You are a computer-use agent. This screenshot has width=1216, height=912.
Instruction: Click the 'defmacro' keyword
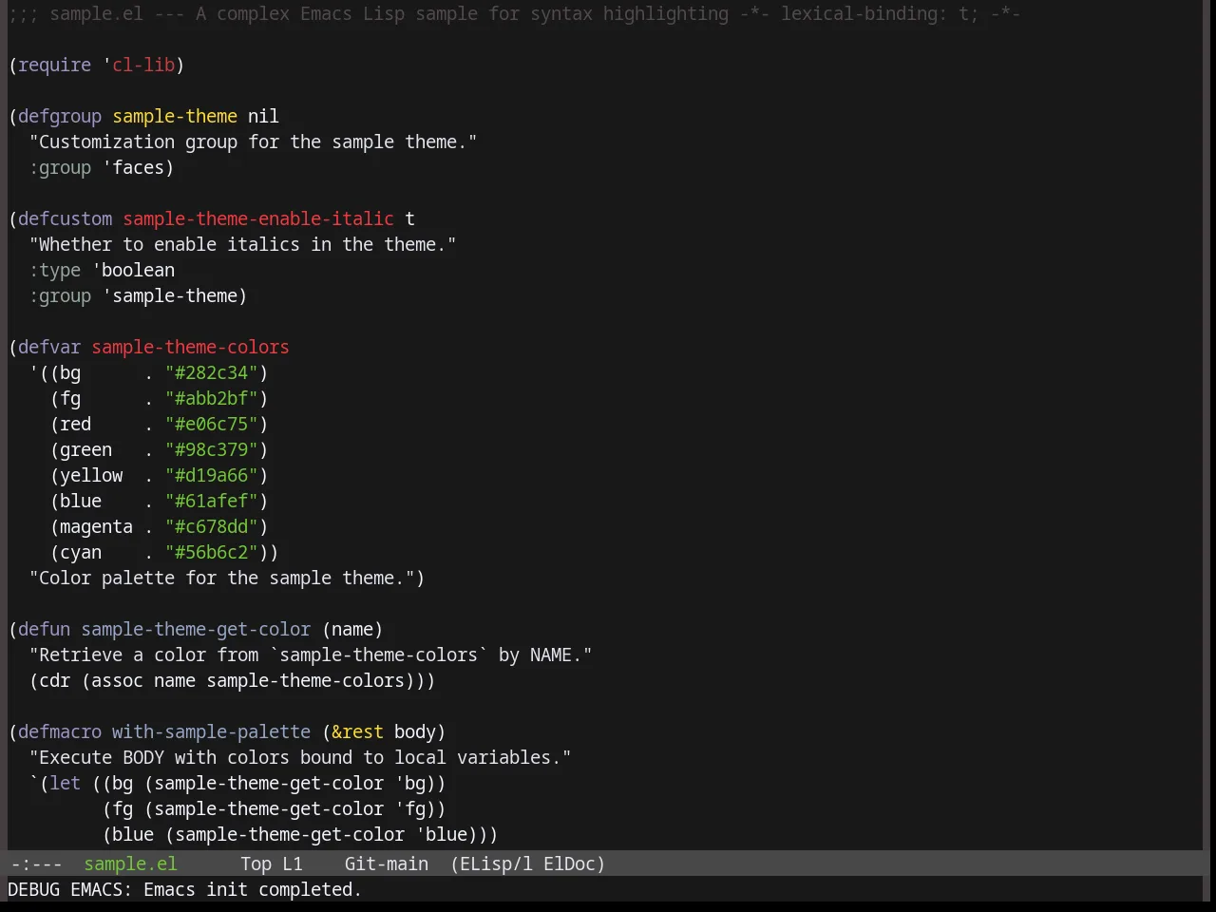coord(60,731)
